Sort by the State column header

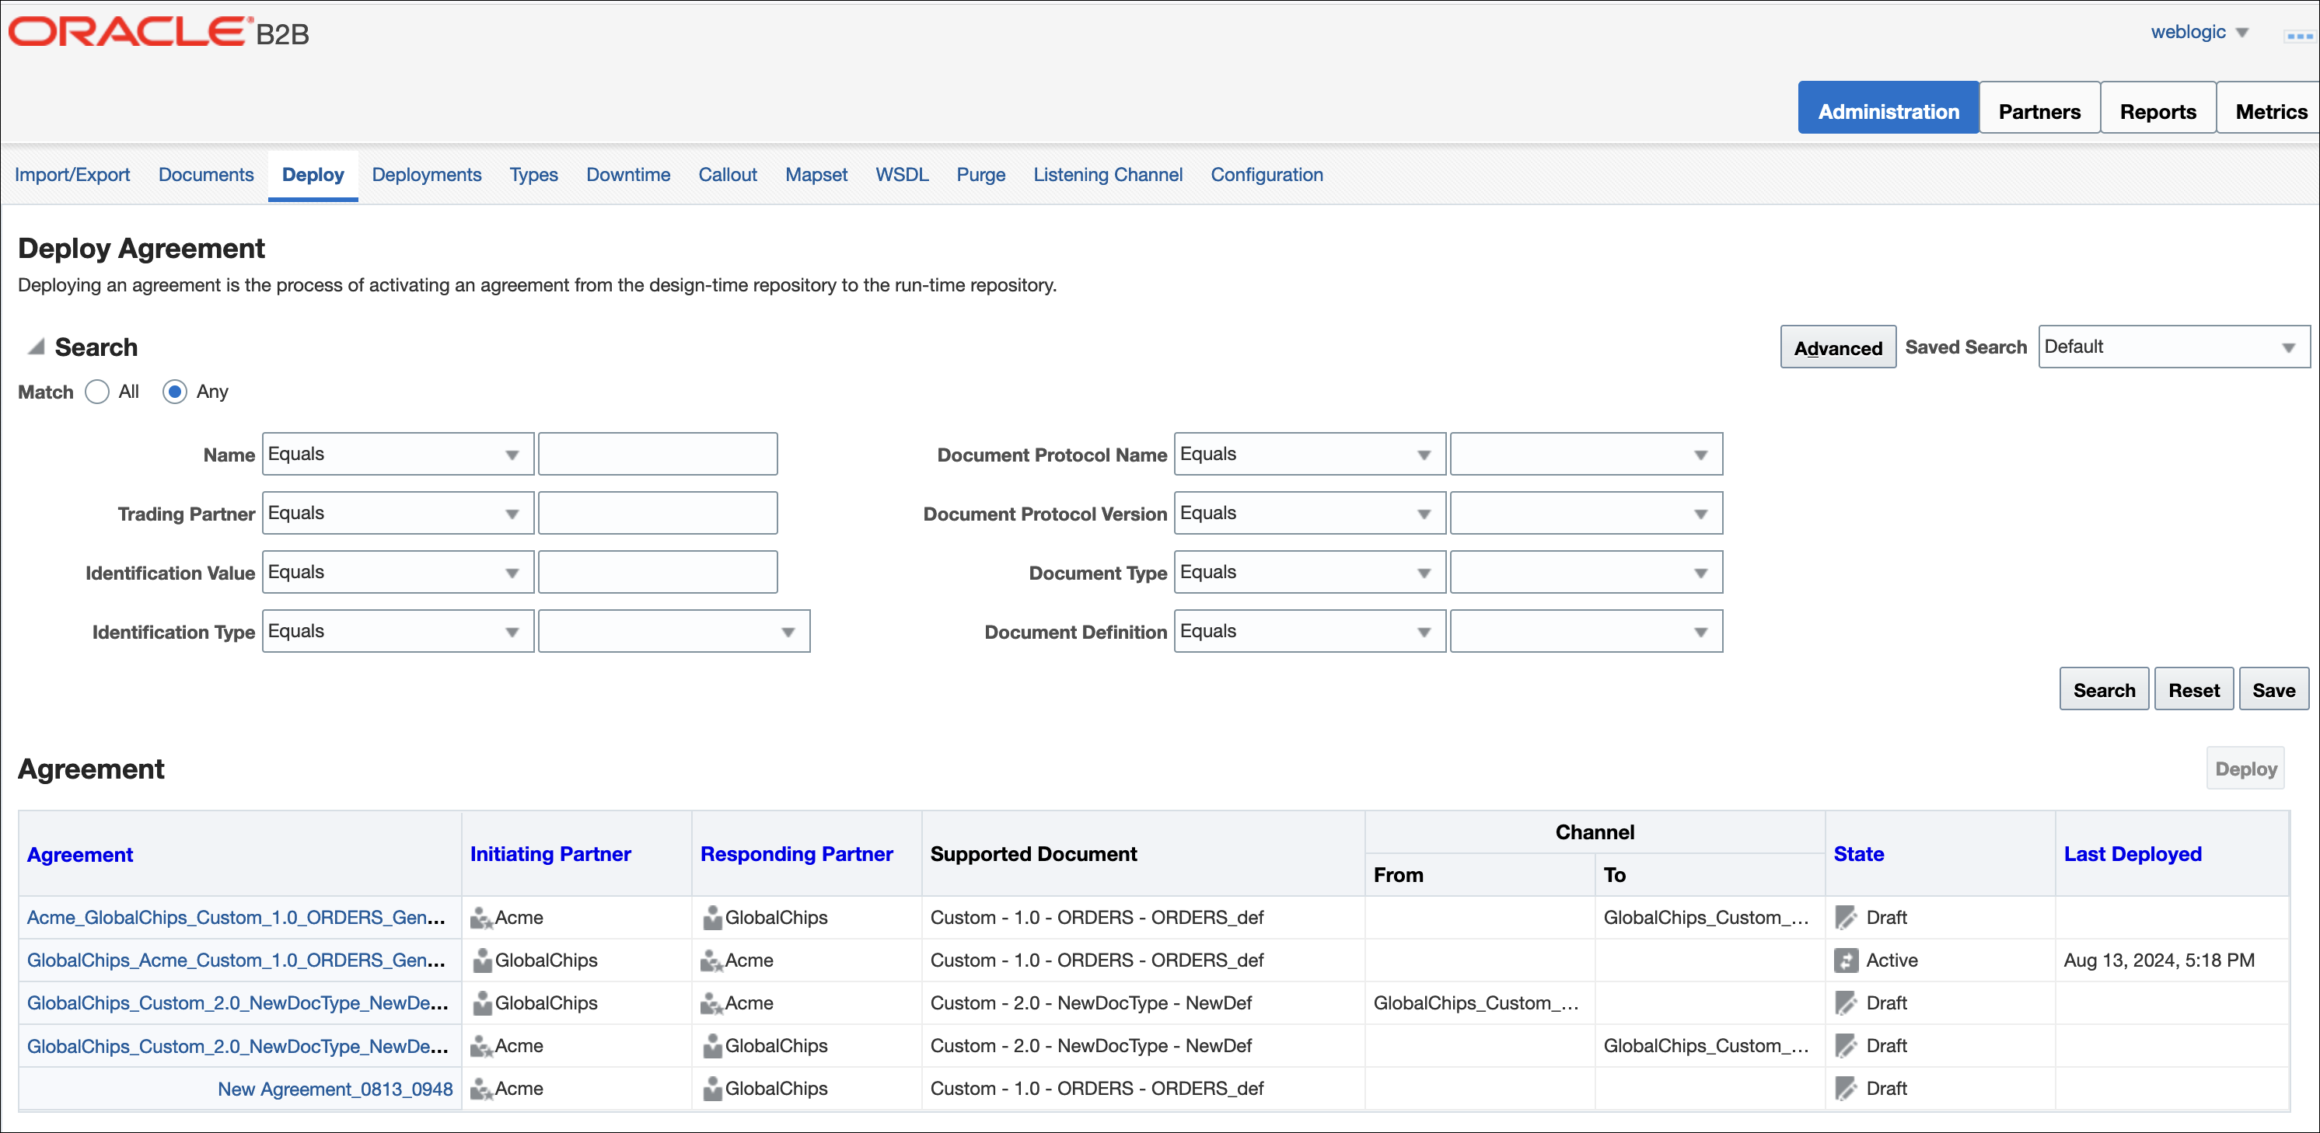(x=1858, y=854)
